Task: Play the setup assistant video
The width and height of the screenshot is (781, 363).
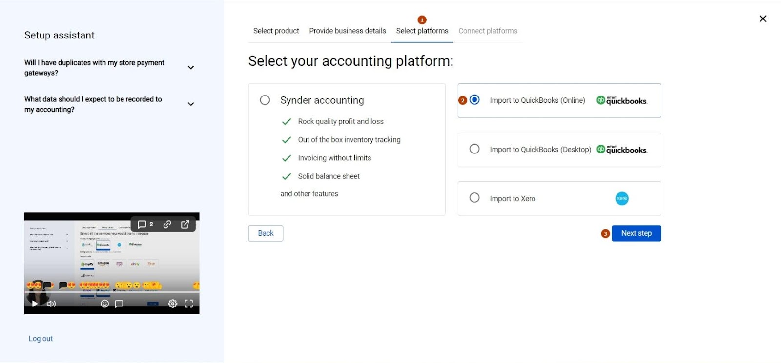Action: click(x=35, y=304)
